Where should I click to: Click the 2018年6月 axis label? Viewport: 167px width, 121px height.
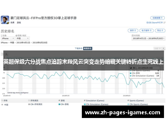pos(127,96)
